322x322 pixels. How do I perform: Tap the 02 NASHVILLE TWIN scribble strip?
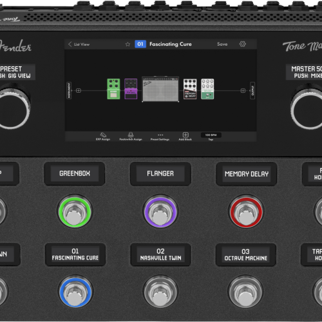click(160, 254)
